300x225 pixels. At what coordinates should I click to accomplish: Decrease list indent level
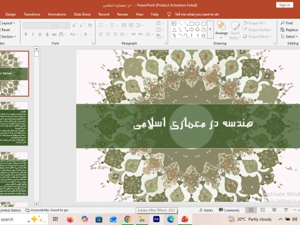tap(124, 25)
